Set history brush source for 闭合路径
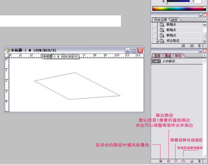Screen dimensions: 208x165 click(x=154, y=41)
